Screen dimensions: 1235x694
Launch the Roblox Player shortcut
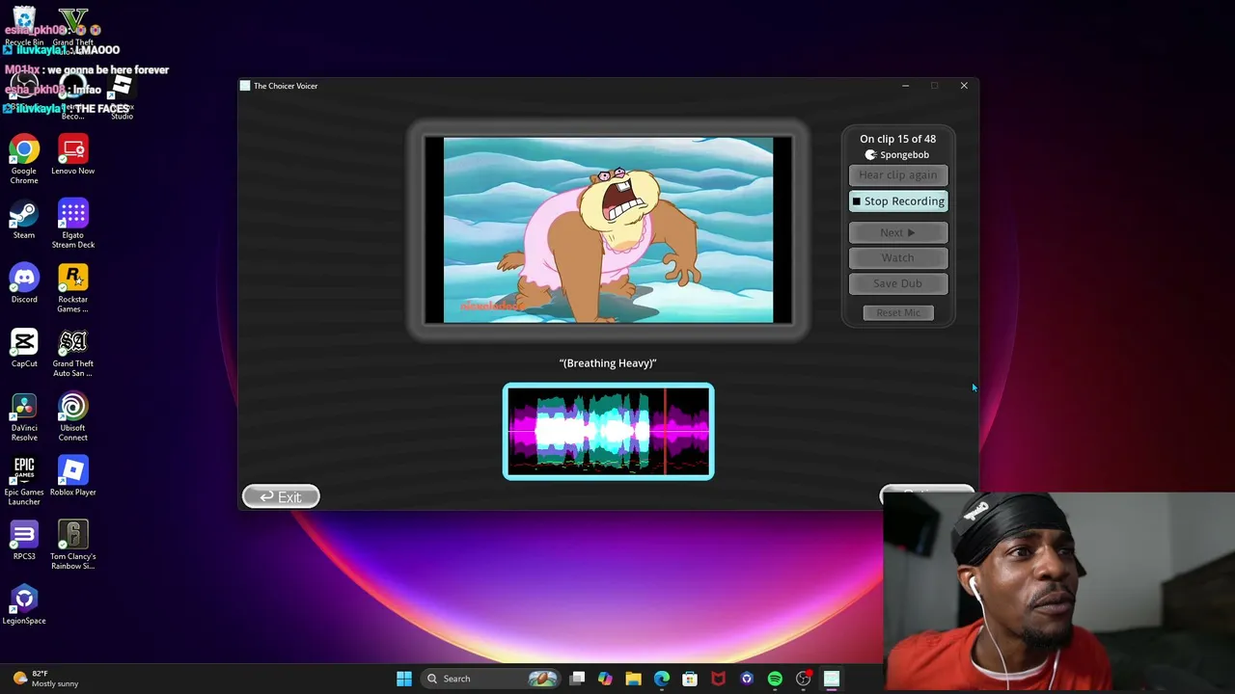click(72, 476)
